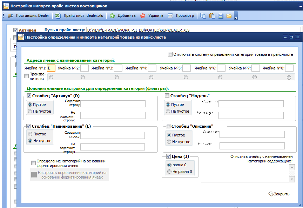Expand the toolbar overflow arrow

(x=236, y=18)
